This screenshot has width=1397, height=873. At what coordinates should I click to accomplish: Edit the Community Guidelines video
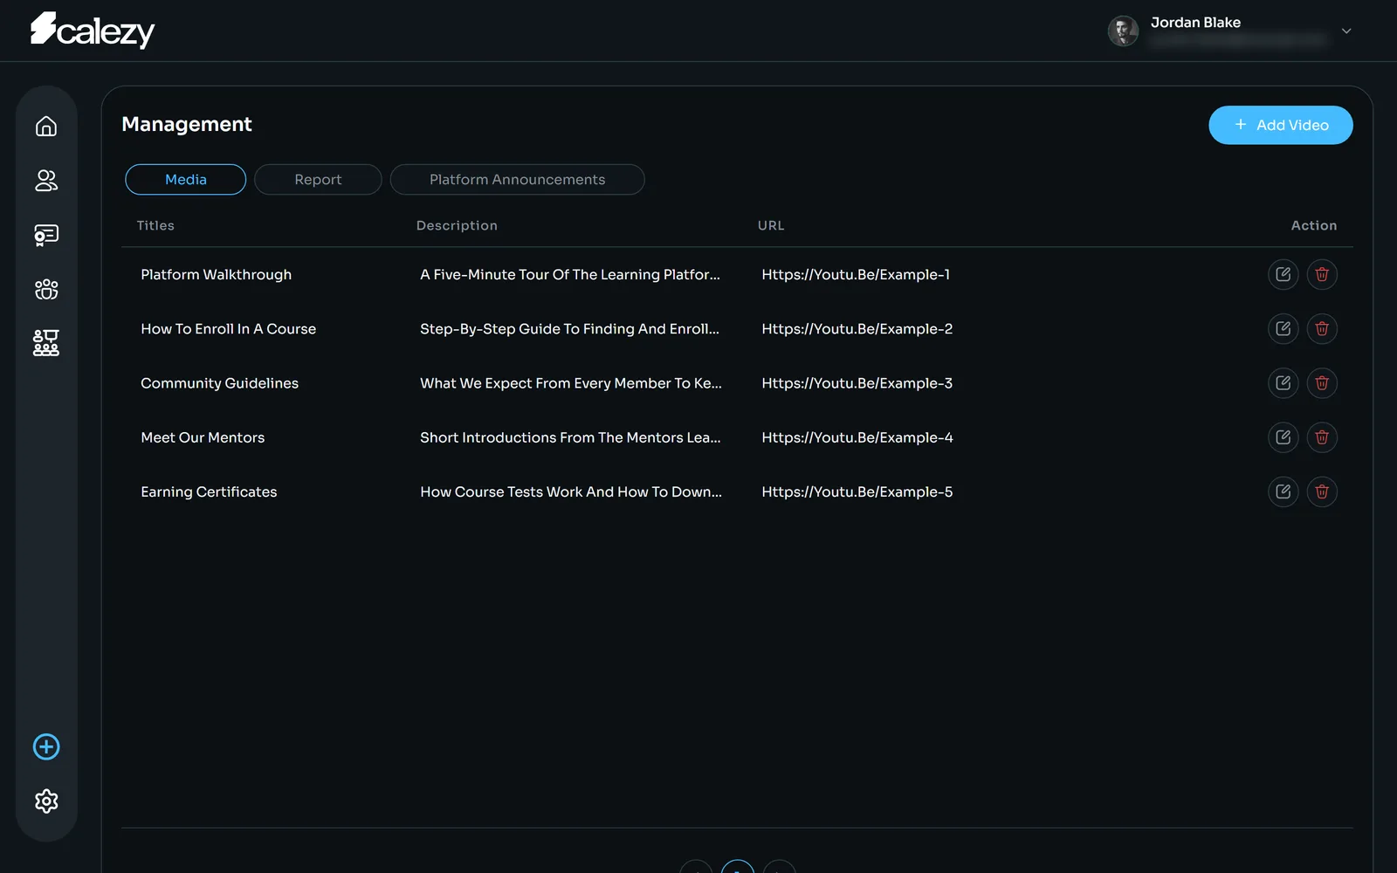click(1283, 382)
